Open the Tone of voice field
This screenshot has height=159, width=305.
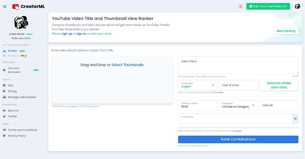[238, 85]
